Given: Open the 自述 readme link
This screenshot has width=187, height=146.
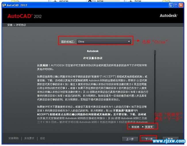Looking at the screenshot, I should (x=42, y=138).
